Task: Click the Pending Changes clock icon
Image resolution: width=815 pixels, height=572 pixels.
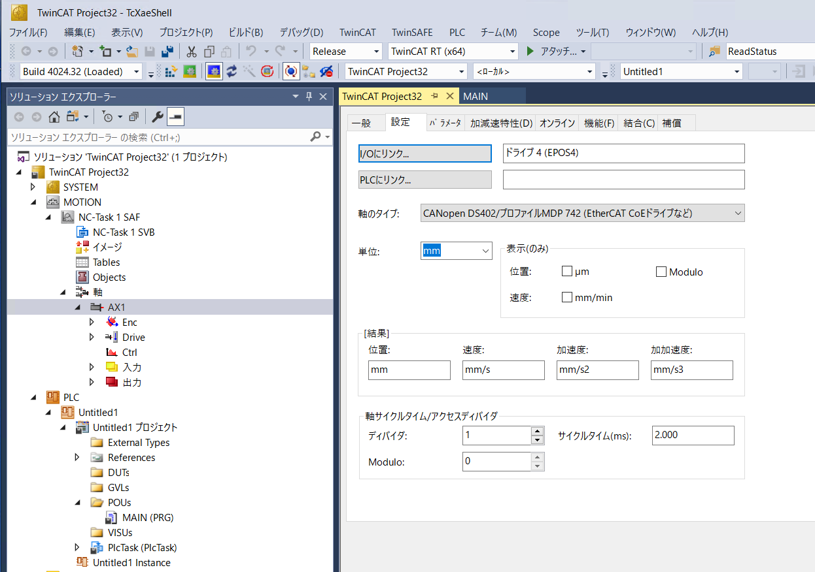Action: click(x=108, y=117)
